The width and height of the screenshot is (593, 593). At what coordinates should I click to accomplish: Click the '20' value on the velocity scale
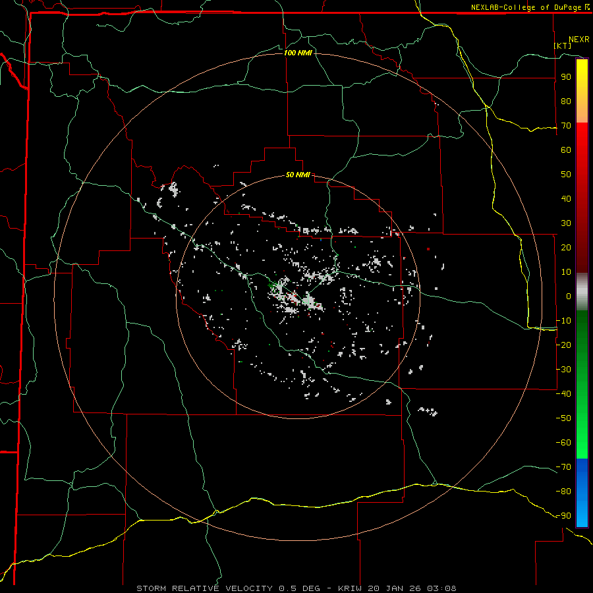pos(566,247)
